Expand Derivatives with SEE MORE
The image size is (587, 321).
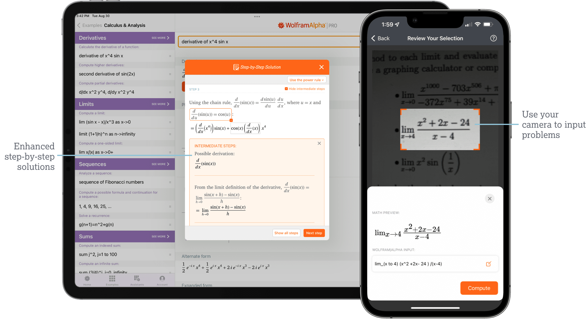coord(160,38)
